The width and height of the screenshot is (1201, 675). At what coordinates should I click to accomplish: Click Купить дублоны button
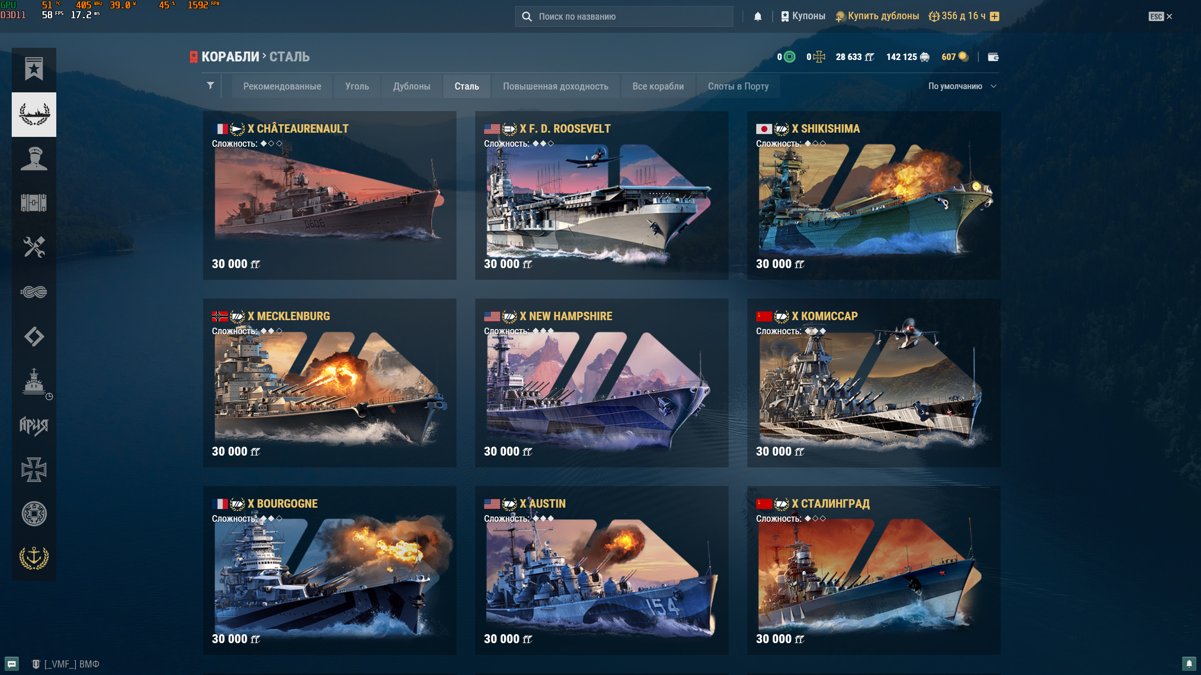coord(877,16)
